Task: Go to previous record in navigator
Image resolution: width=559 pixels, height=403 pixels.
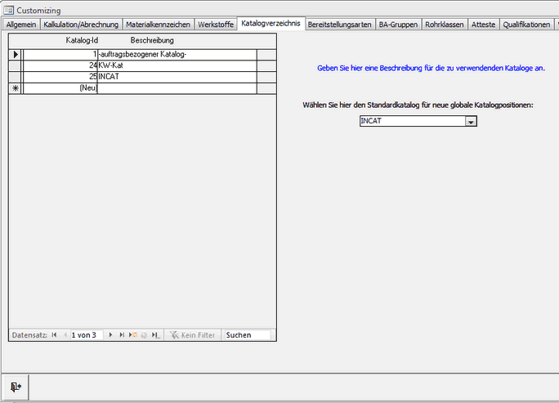Action: coord(65,335)
